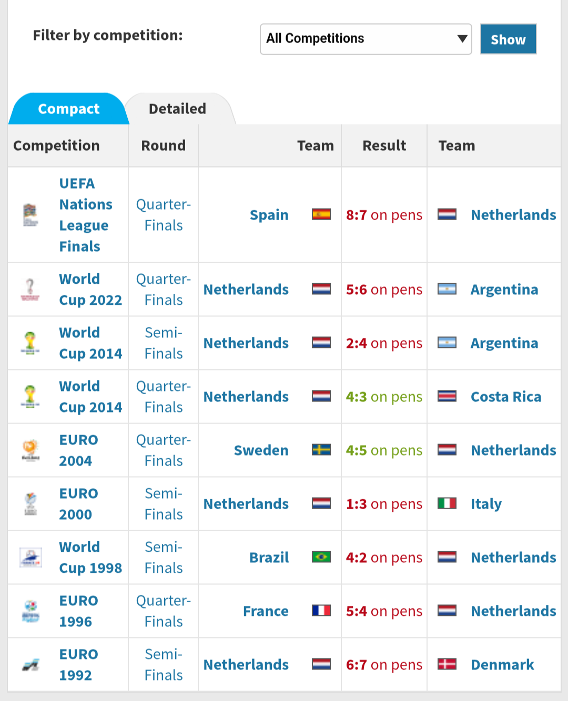Open the Costa Rica team link

pyautogui.click(x=505, y=397)
